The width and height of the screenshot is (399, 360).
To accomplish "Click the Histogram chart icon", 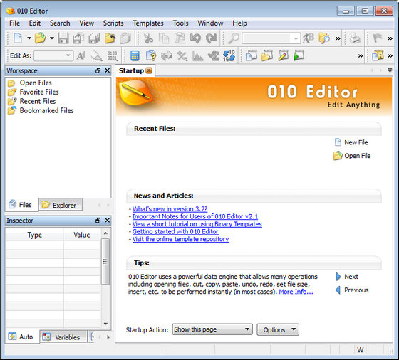I will [x=198, y=55].
